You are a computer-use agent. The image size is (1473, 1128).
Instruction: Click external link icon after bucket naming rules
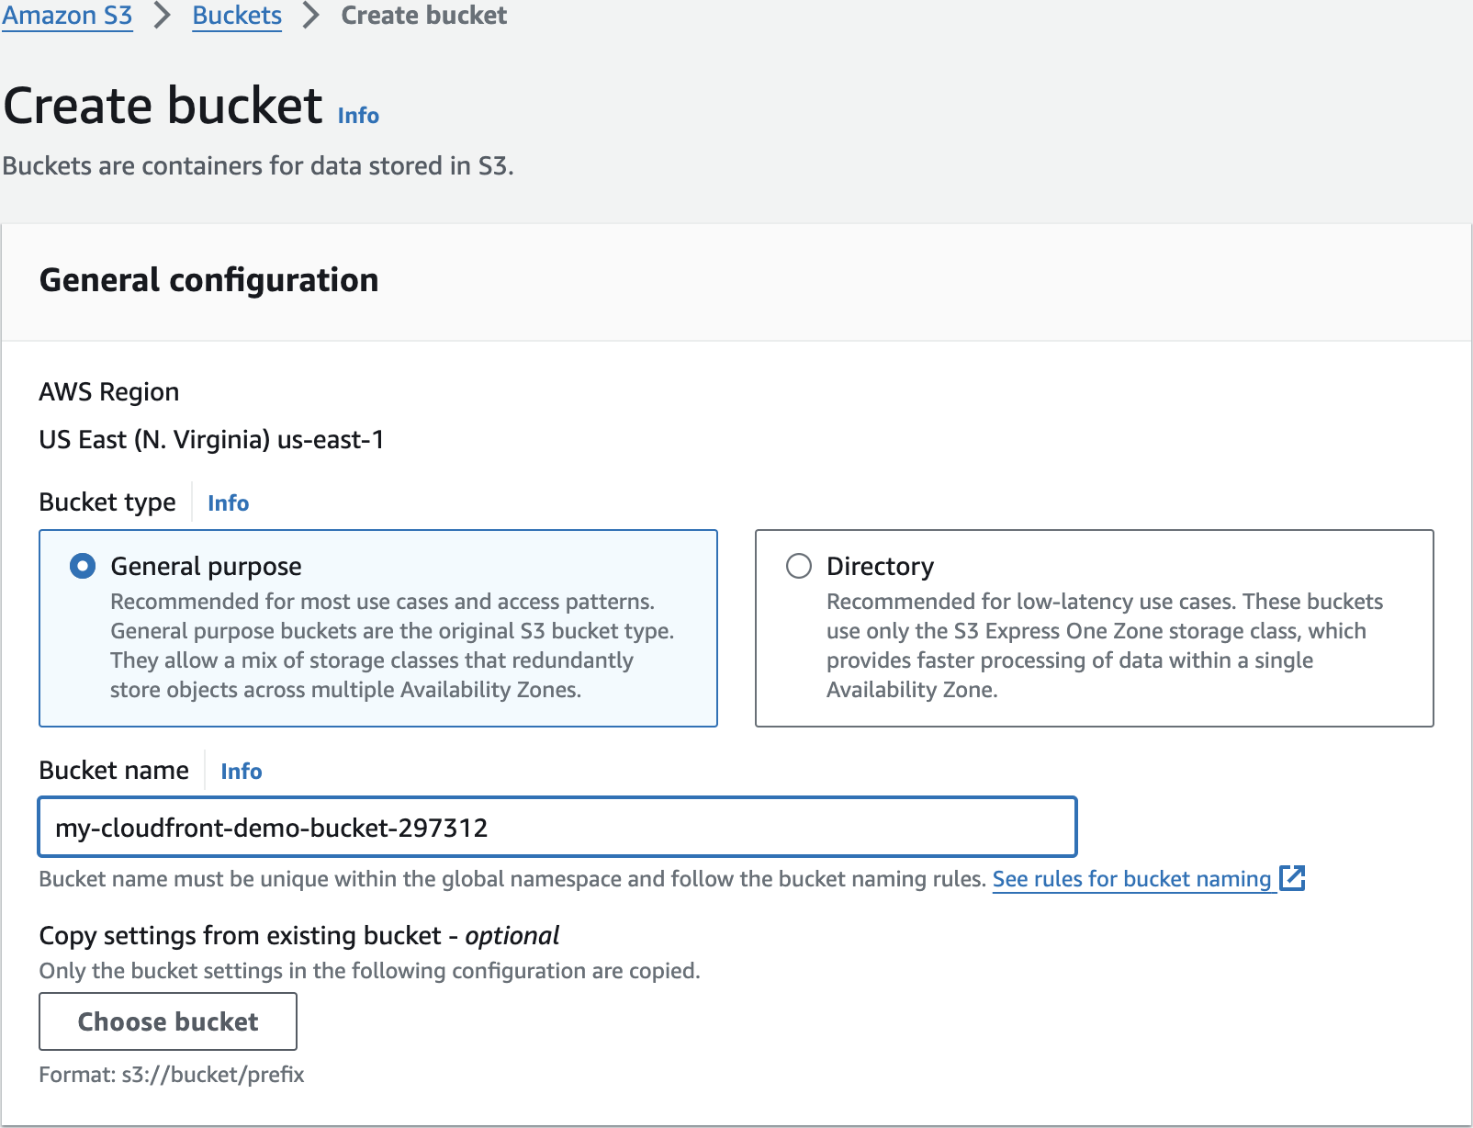(x=1292, y=878)
